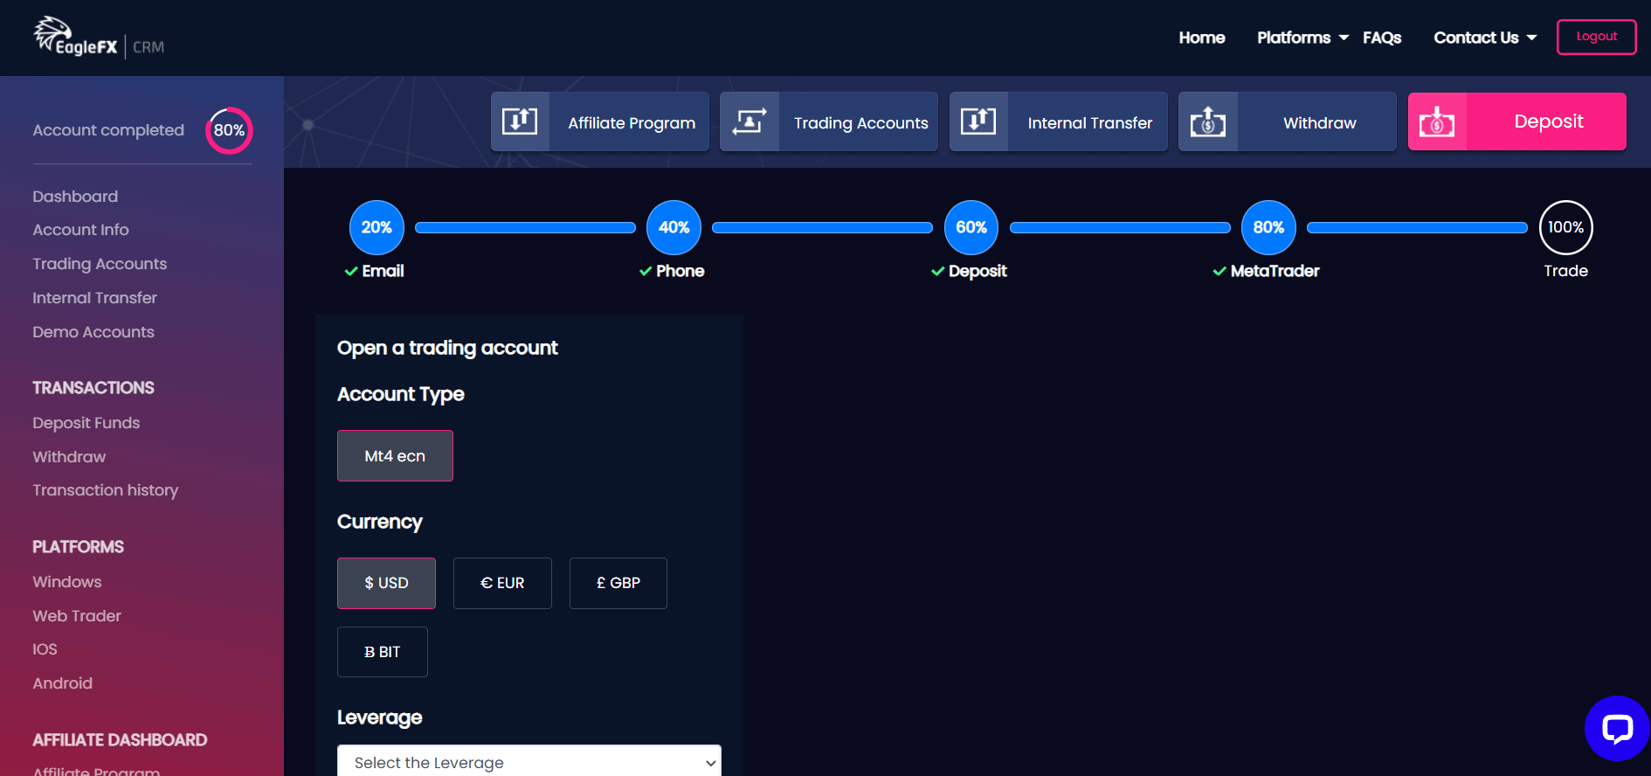Open the live chat bubble

click(x=1617, y=728)
